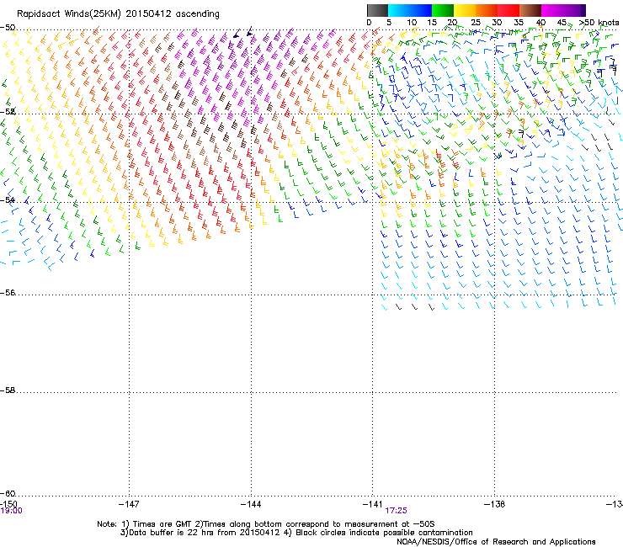Click the note 'Times are GMT'

click(162, 524)
